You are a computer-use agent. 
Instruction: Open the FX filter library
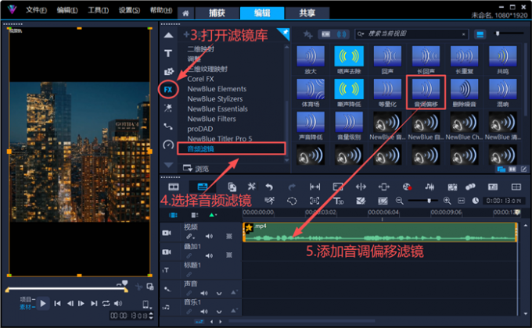click(x=168, y=90)
